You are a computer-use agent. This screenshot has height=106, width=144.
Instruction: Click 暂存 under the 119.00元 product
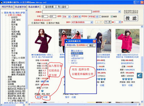pyautogui.click(x=39, y=97)
